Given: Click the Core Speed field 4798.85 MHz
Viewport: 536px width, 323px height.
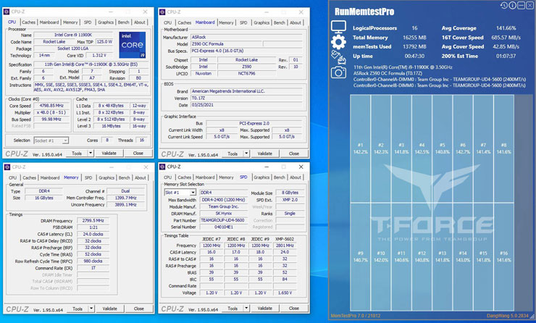Looking at the screenshot, I should (51, 106).
